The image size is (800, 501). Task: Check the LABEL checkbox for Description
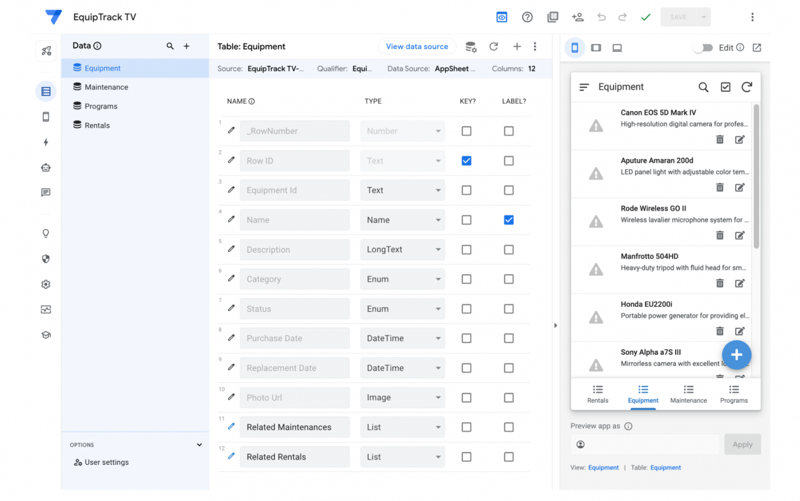(x=508, y=250)
